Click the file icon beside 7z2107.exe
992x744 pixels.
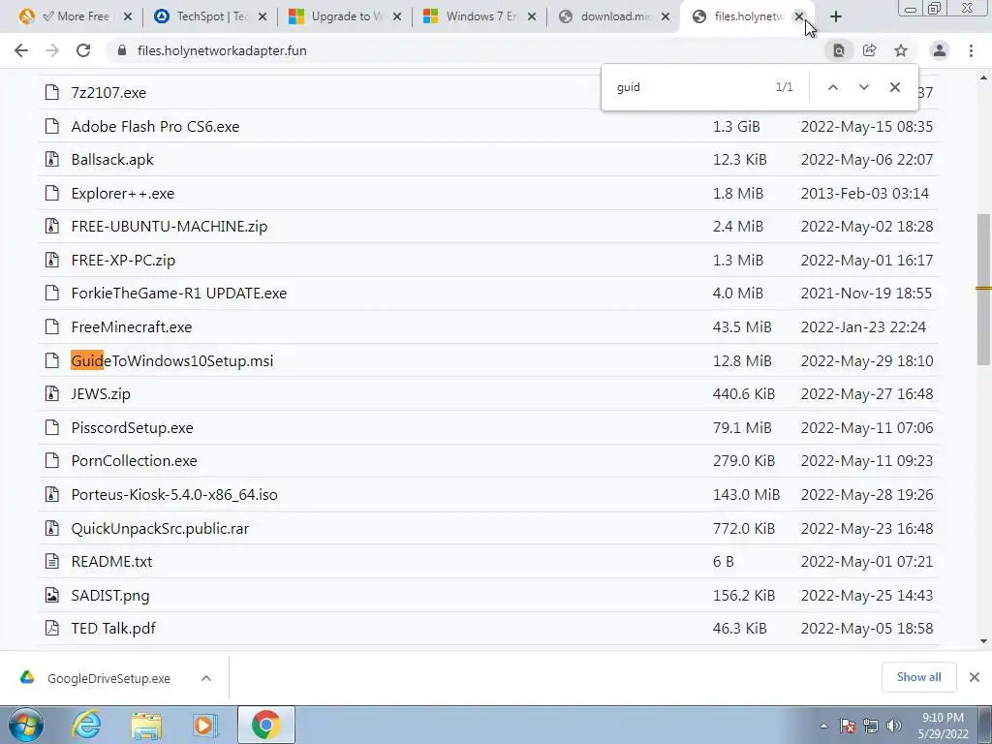click(52, 92)
